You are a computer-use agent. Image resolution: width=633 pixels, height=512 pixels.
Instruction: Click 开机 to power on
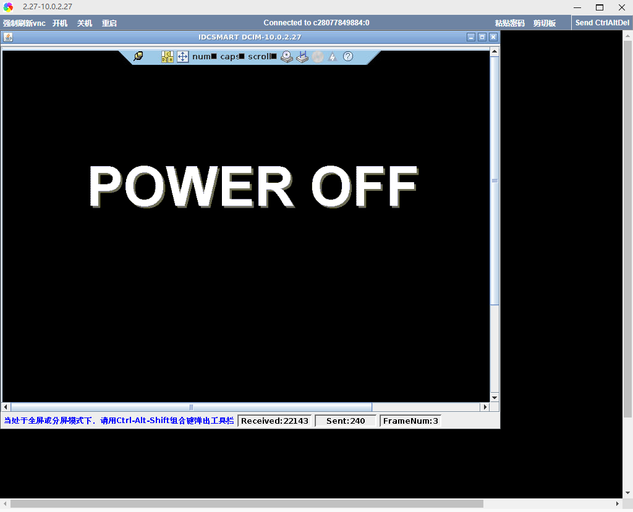point(60,23)
